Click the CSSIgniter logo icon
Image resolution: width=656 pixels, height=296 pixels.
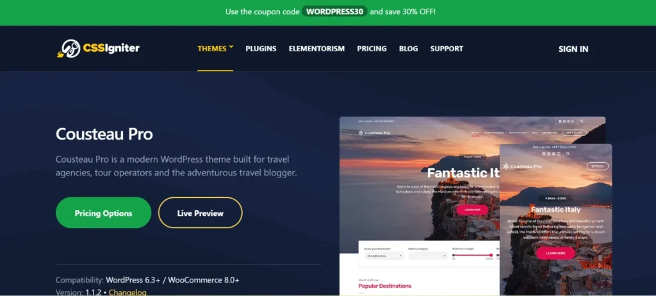tap(69, 49)
